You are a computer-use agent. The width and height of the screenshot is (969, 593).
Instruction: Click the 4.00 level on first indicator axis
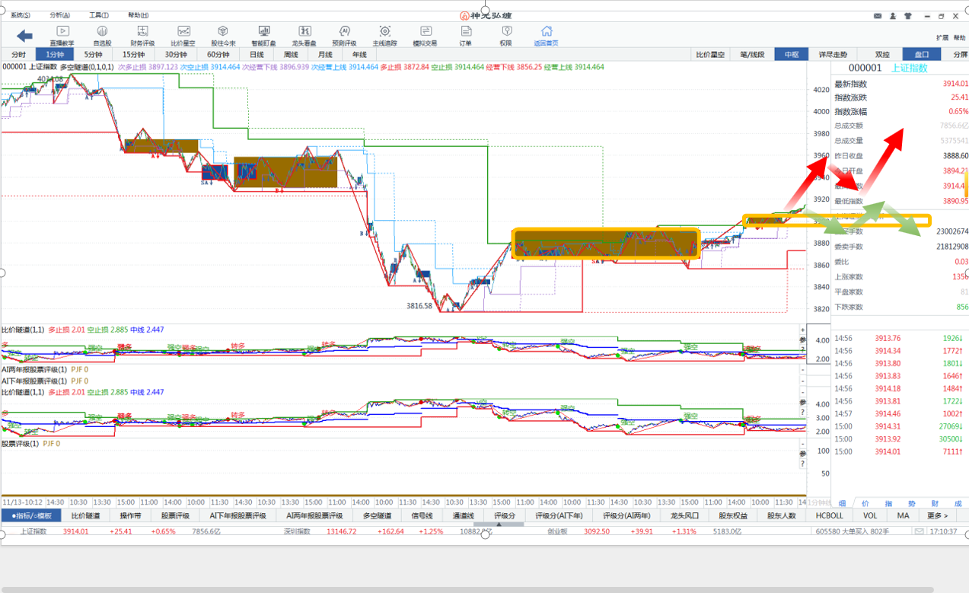click(822, 341)
